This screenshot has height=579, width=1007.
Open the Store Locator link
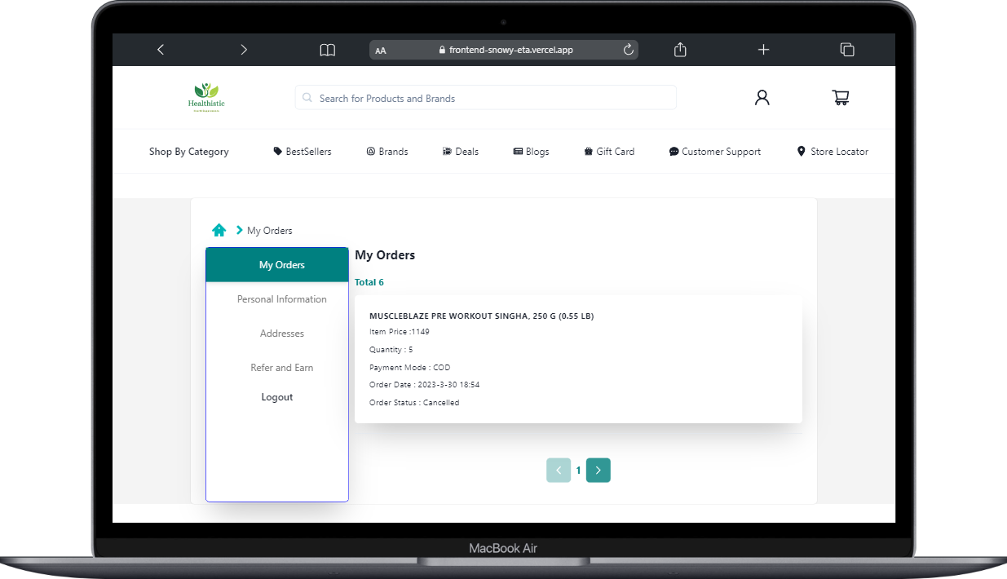click(x=833, y=152)
